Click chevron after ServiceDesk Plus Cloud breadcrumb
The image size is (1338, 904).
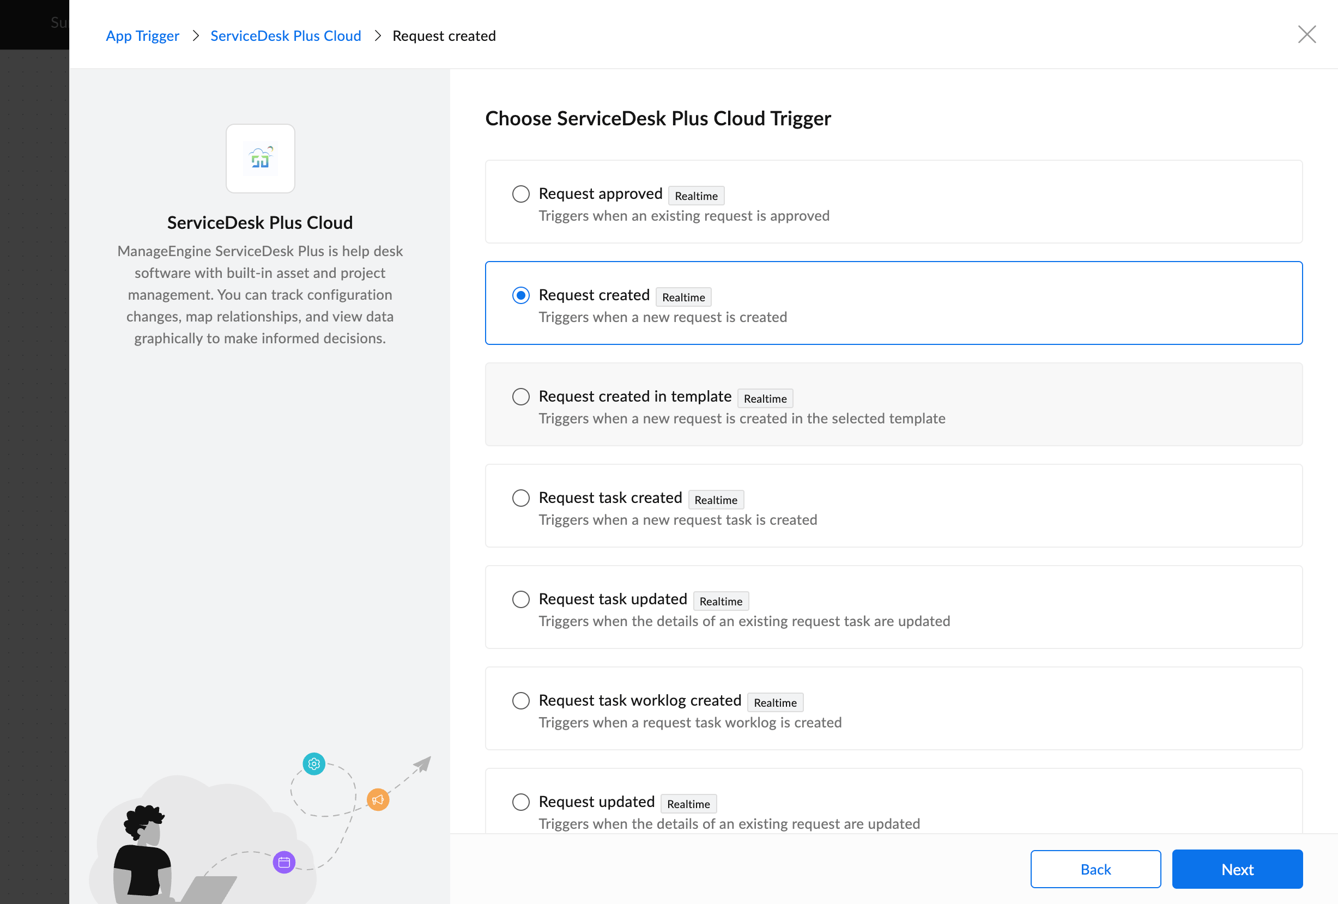378,36
